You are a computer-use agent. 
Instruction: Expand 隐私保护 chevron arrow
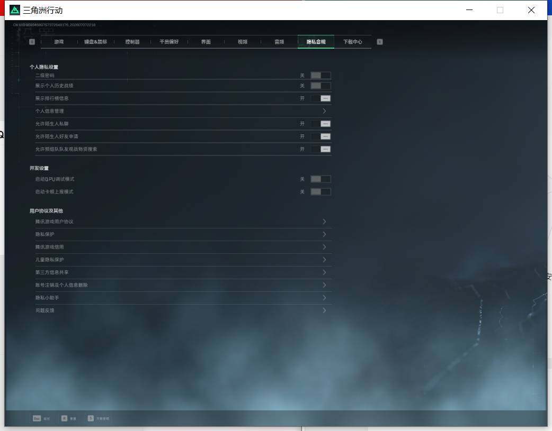(324, 234)
